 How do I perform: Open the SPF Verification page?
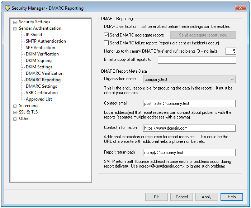tap(40, 48)
